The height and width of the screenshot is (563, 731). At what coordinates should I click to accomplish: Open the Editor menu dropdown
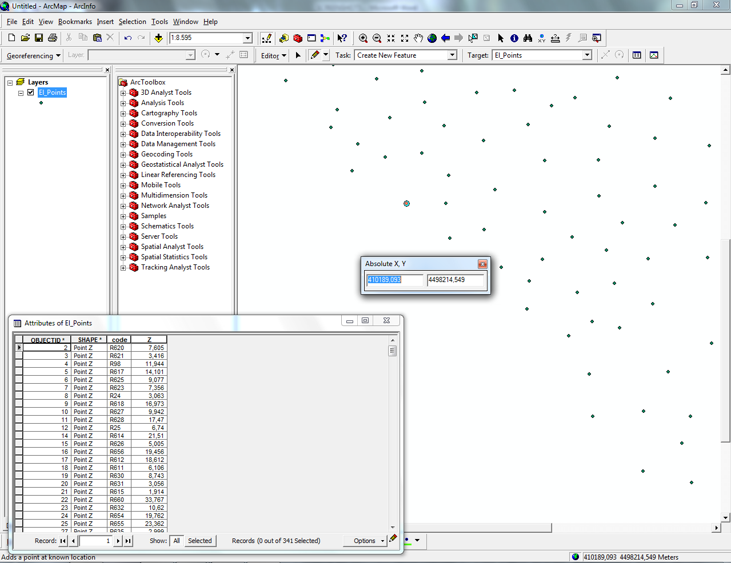pyautogui.click(x=274, y=55)
